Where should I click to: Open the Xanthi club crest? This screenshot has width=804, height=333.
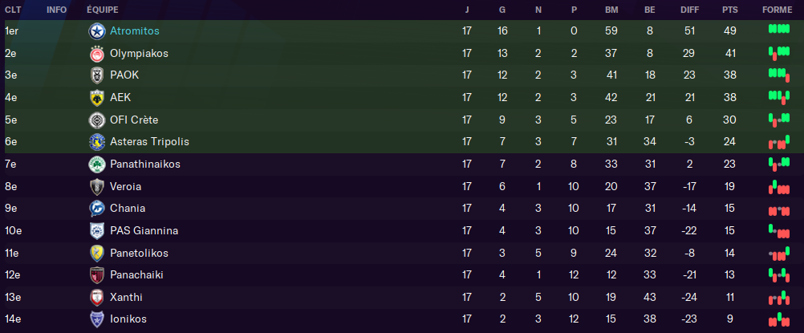97,298
